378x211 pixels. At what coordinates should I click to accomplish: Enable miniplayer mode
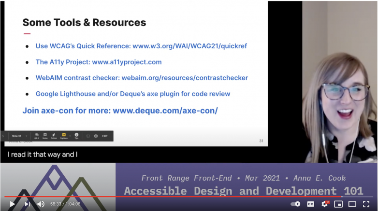[338, 204]
